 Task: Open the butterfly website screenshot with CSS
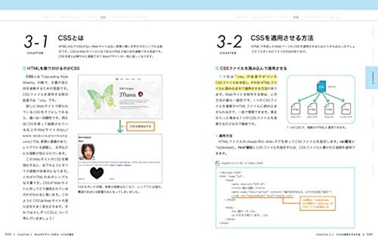click(120, 97)
